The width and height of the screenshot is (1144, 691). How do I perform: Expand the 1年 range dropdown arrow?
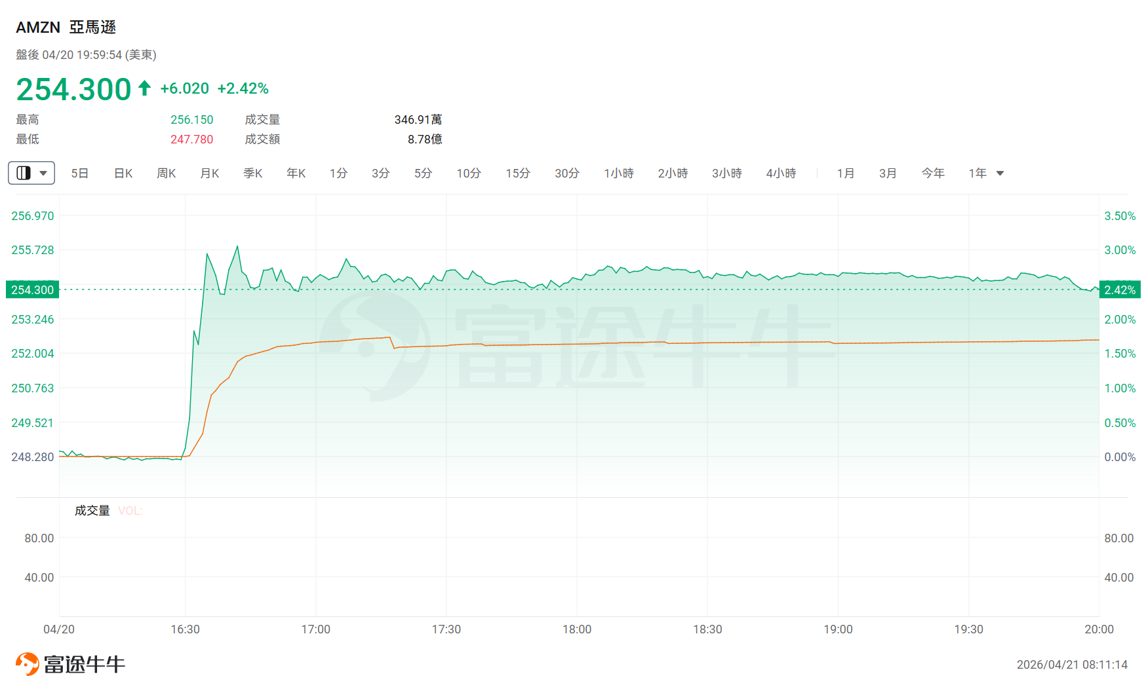(1000, 174)
